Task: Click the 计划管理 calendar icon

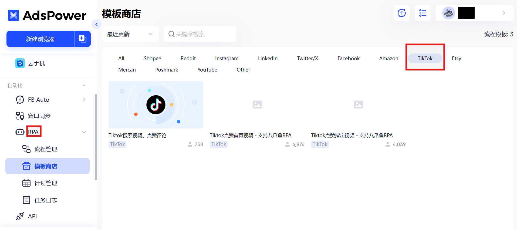Action: [26, 183]
